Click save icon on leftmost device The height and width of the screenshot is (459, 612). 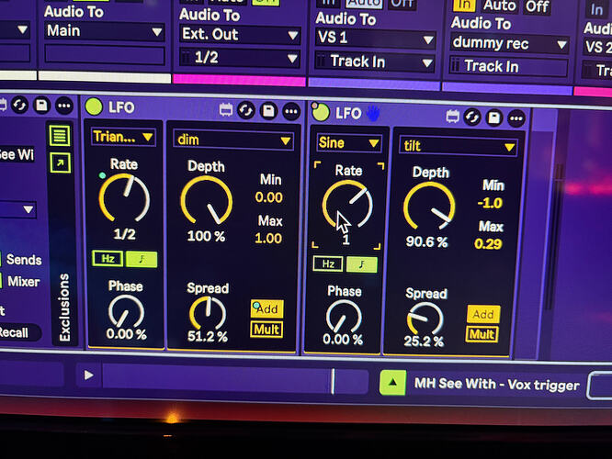click(41, 106)
